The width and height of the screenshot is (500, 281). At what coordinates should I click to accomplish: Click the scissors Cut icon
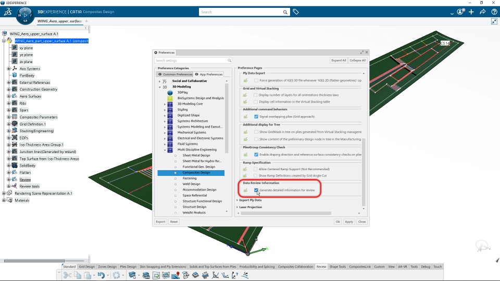point(67,275)
